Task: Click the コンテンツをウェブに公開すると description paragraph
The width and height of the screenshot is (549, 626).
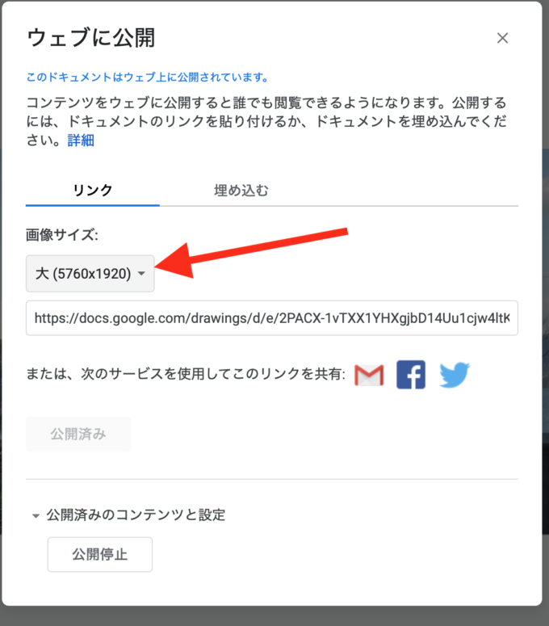Action: [x=266, y=121]
